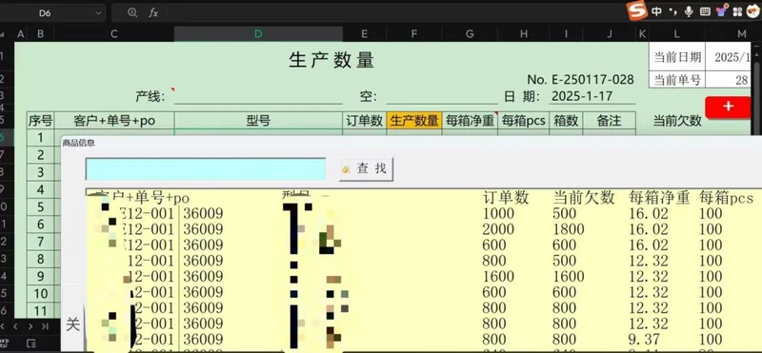Click the large 生产数量 sheet title
Screen dimensions: 762x353
point(331,60)
